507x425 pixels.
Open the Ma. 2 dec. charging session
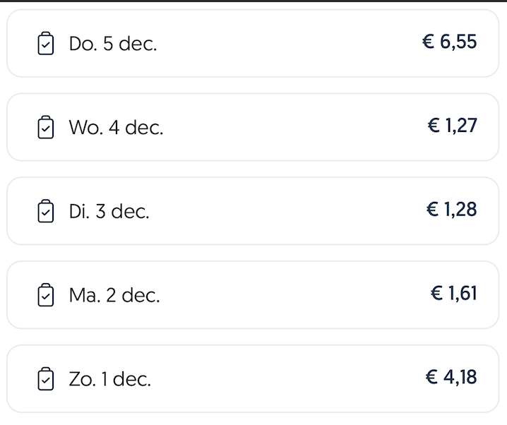[253, 295]
